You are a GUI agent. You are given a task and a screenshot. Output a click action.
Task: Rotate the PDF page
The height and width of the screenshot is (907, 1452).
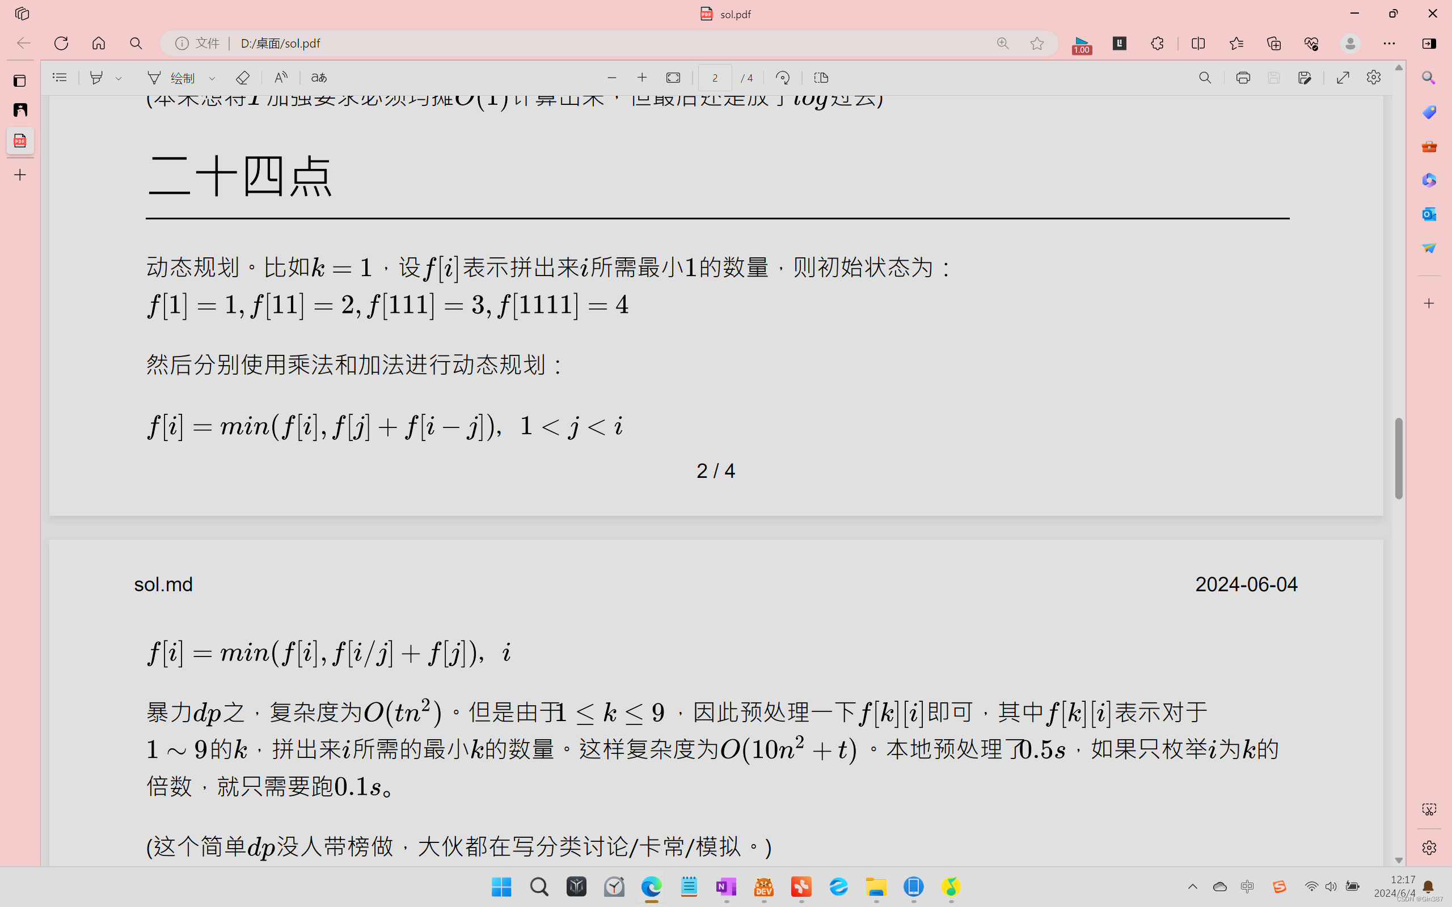tap(782, 78)
